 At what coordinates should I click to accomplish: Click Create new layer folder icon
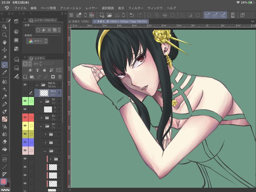tap(32, 77)
